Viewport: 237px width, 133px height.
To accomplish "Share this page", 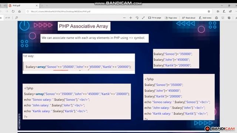I will click(x=230, y=11).
